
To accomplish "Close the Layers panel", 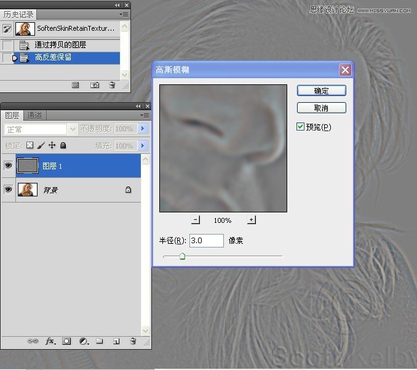I will pos(148,107).
